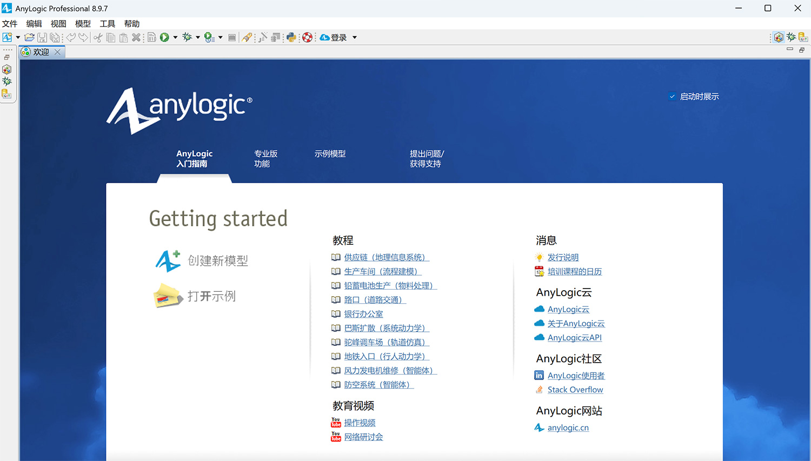811x461 pixels.
Task: Click the Build model icon
Action: click(x=152, y=37)
